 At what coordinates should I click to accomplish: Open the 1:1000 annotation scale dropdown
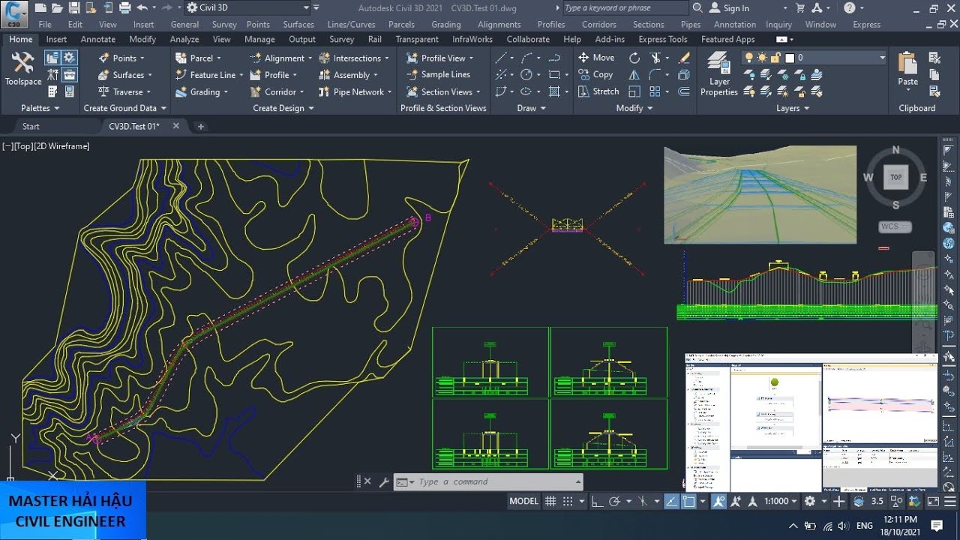(x=782, y=501)
